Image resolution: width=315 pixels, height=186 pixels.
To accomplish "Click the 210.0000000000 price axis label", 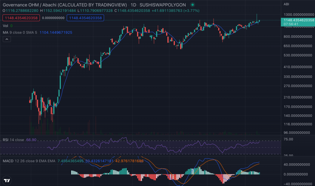I will (x=298, y=97).
